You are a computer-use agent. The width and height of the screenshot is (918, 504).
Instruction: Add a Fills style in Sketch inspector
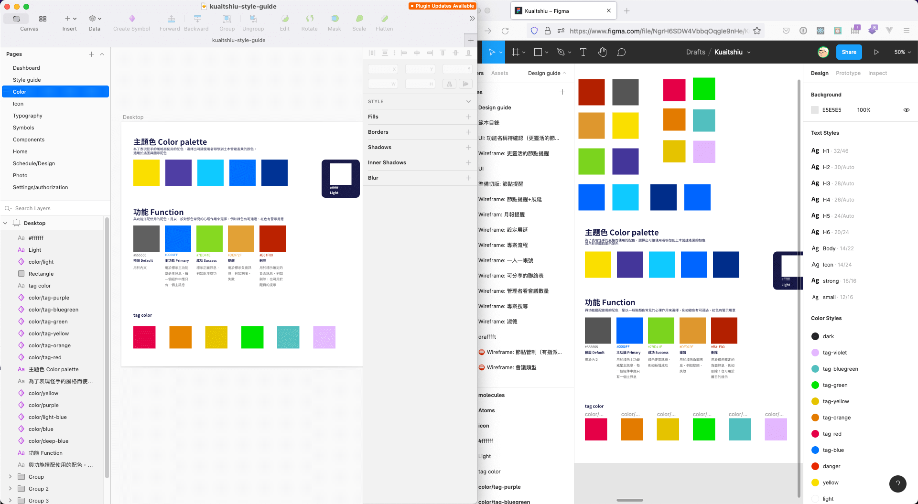pyautogui.click(x=468, y=117)
